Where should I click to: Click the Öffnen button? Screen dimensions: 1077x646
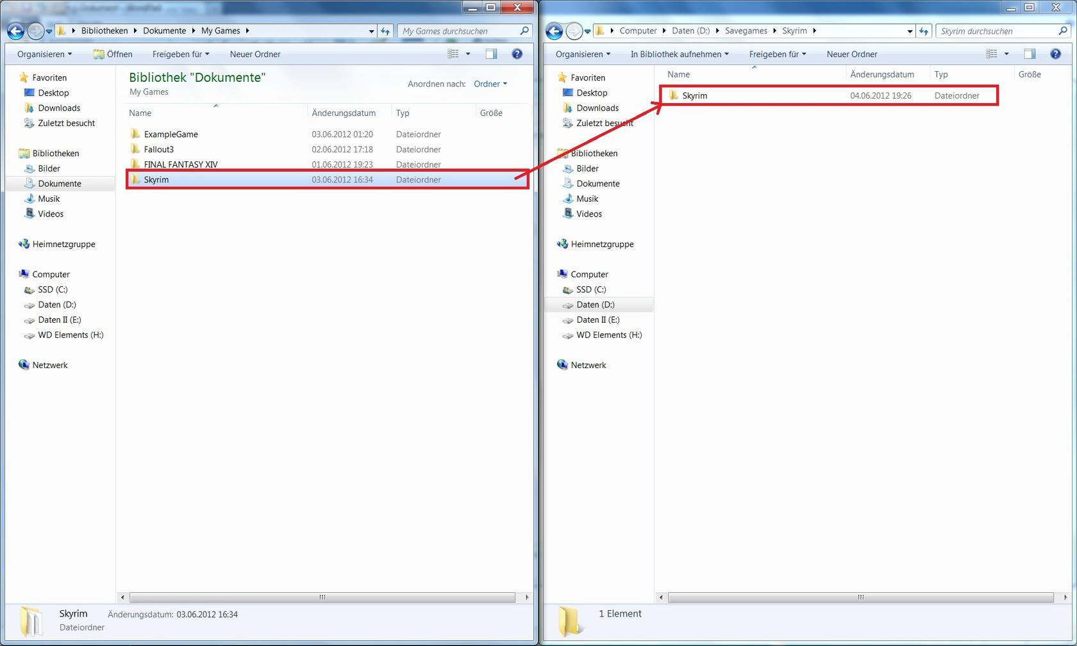[113, 54]
